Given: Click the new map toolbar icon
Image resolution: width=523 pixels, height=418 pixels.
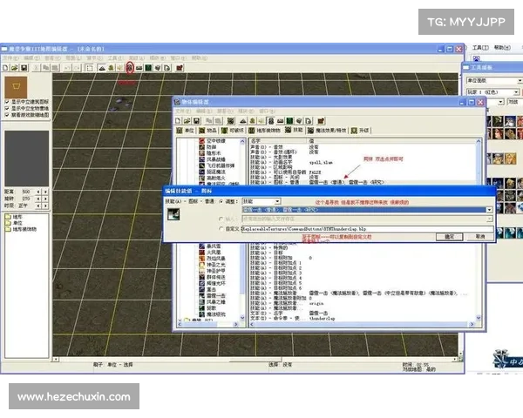Looking at the screenshot, I should click(7, 67).
